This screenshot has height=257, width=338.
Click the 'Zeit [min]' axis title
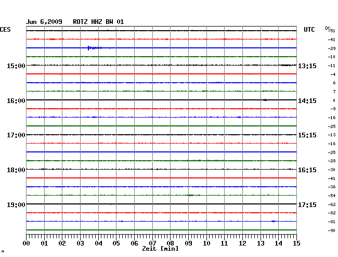(160, 249)
